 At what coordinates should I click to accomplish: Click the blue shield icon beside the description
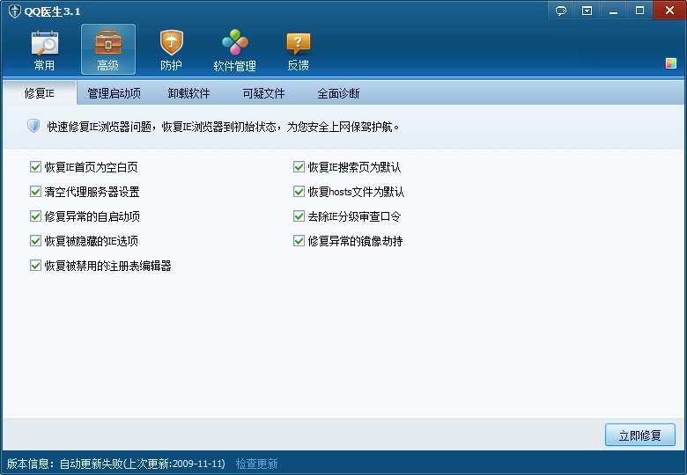click(33, 126)
